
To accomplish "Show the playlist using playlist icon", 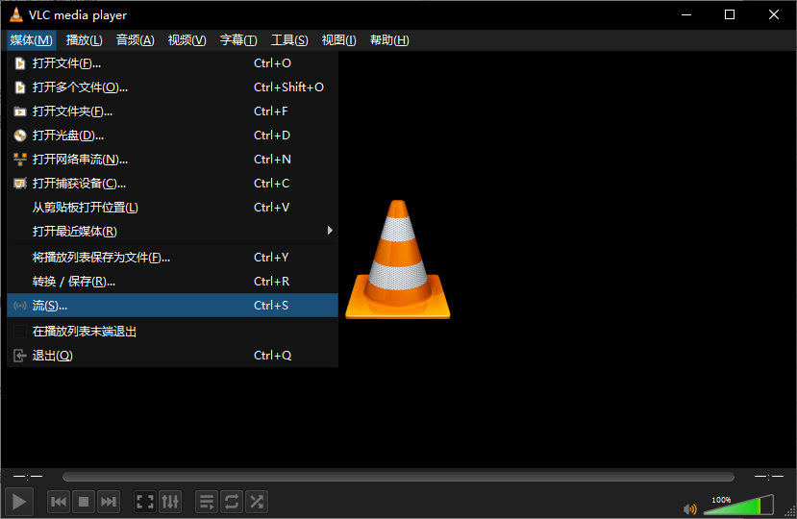I will pos(207,502).
